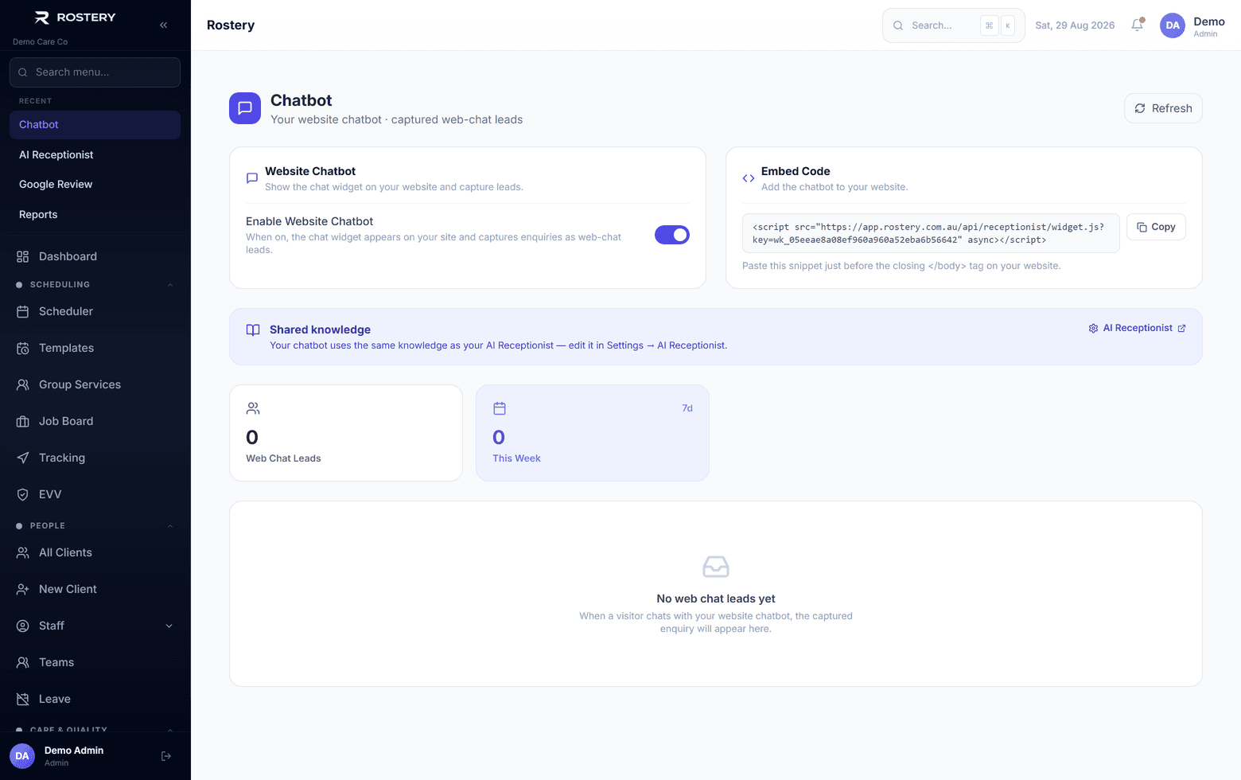The height and width of the screenshot is (780, 1241).
Task: Click the This Week stats card
Action: pos(593,433)
